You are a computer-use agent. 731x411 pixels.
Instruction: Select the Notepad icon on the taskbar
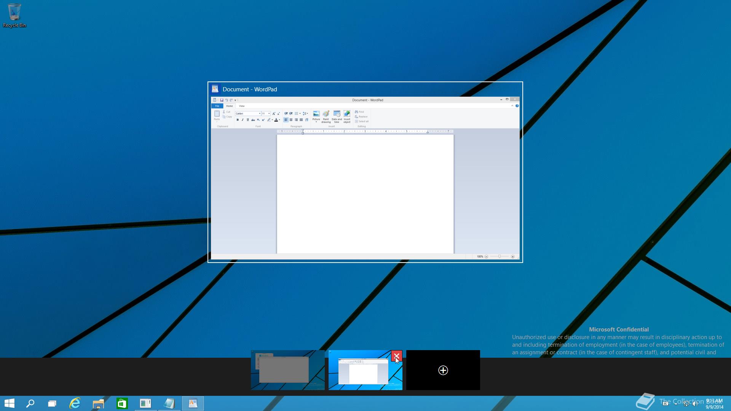pyautogui.click(x=169, y=403)
